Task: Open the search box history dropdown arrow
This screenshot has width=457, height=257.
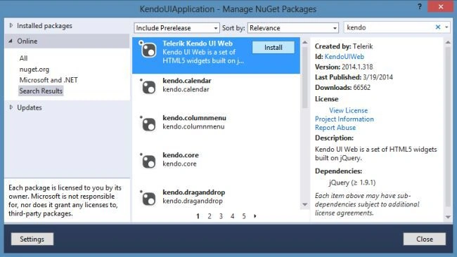Action: pos(446,27)
